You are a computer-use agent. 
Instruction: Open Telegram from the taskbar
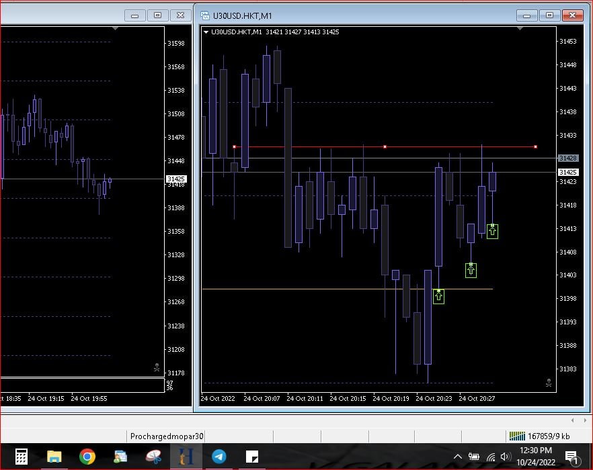coord(219,457)
